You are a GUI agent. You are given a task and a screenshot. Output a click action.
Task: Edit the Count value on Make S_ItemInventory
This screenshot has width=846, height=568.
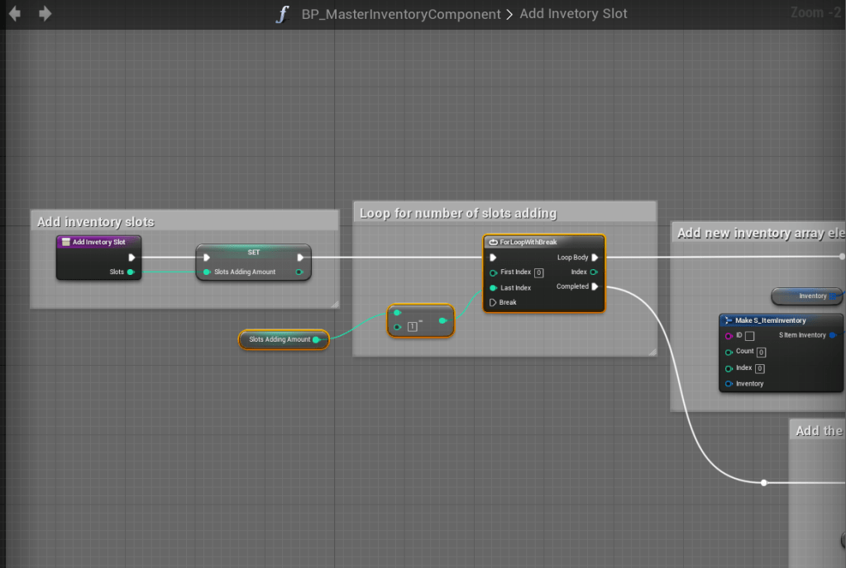coord(760,353)
